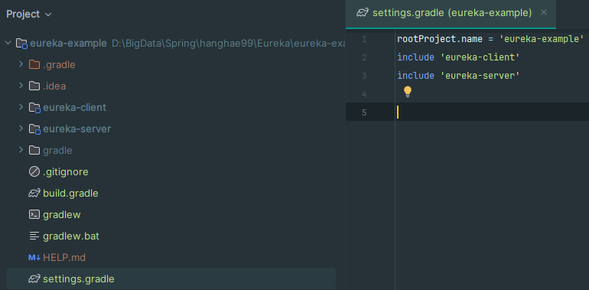
Task: Select the settings.gradle (eureka-example) editor tab
Action: (x=451, y=13)
